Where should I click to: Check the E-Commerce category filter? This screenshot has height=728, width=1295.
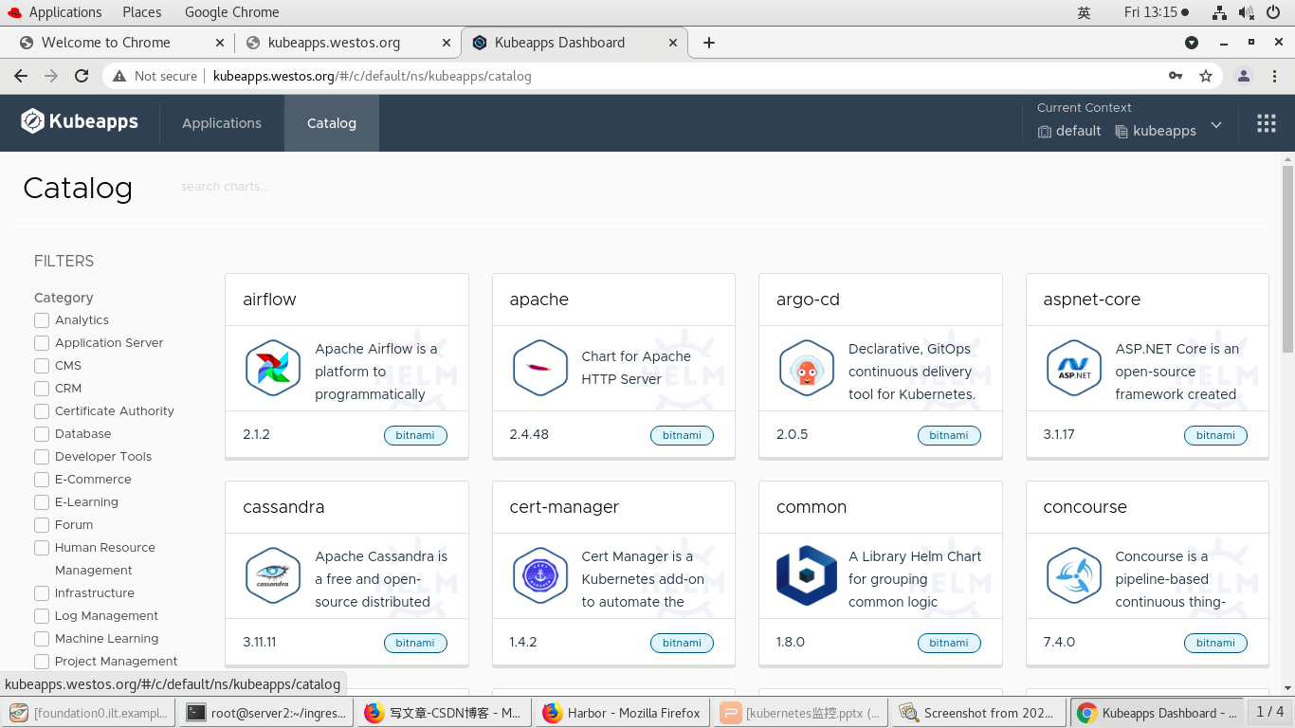click(x=42, y=480)
